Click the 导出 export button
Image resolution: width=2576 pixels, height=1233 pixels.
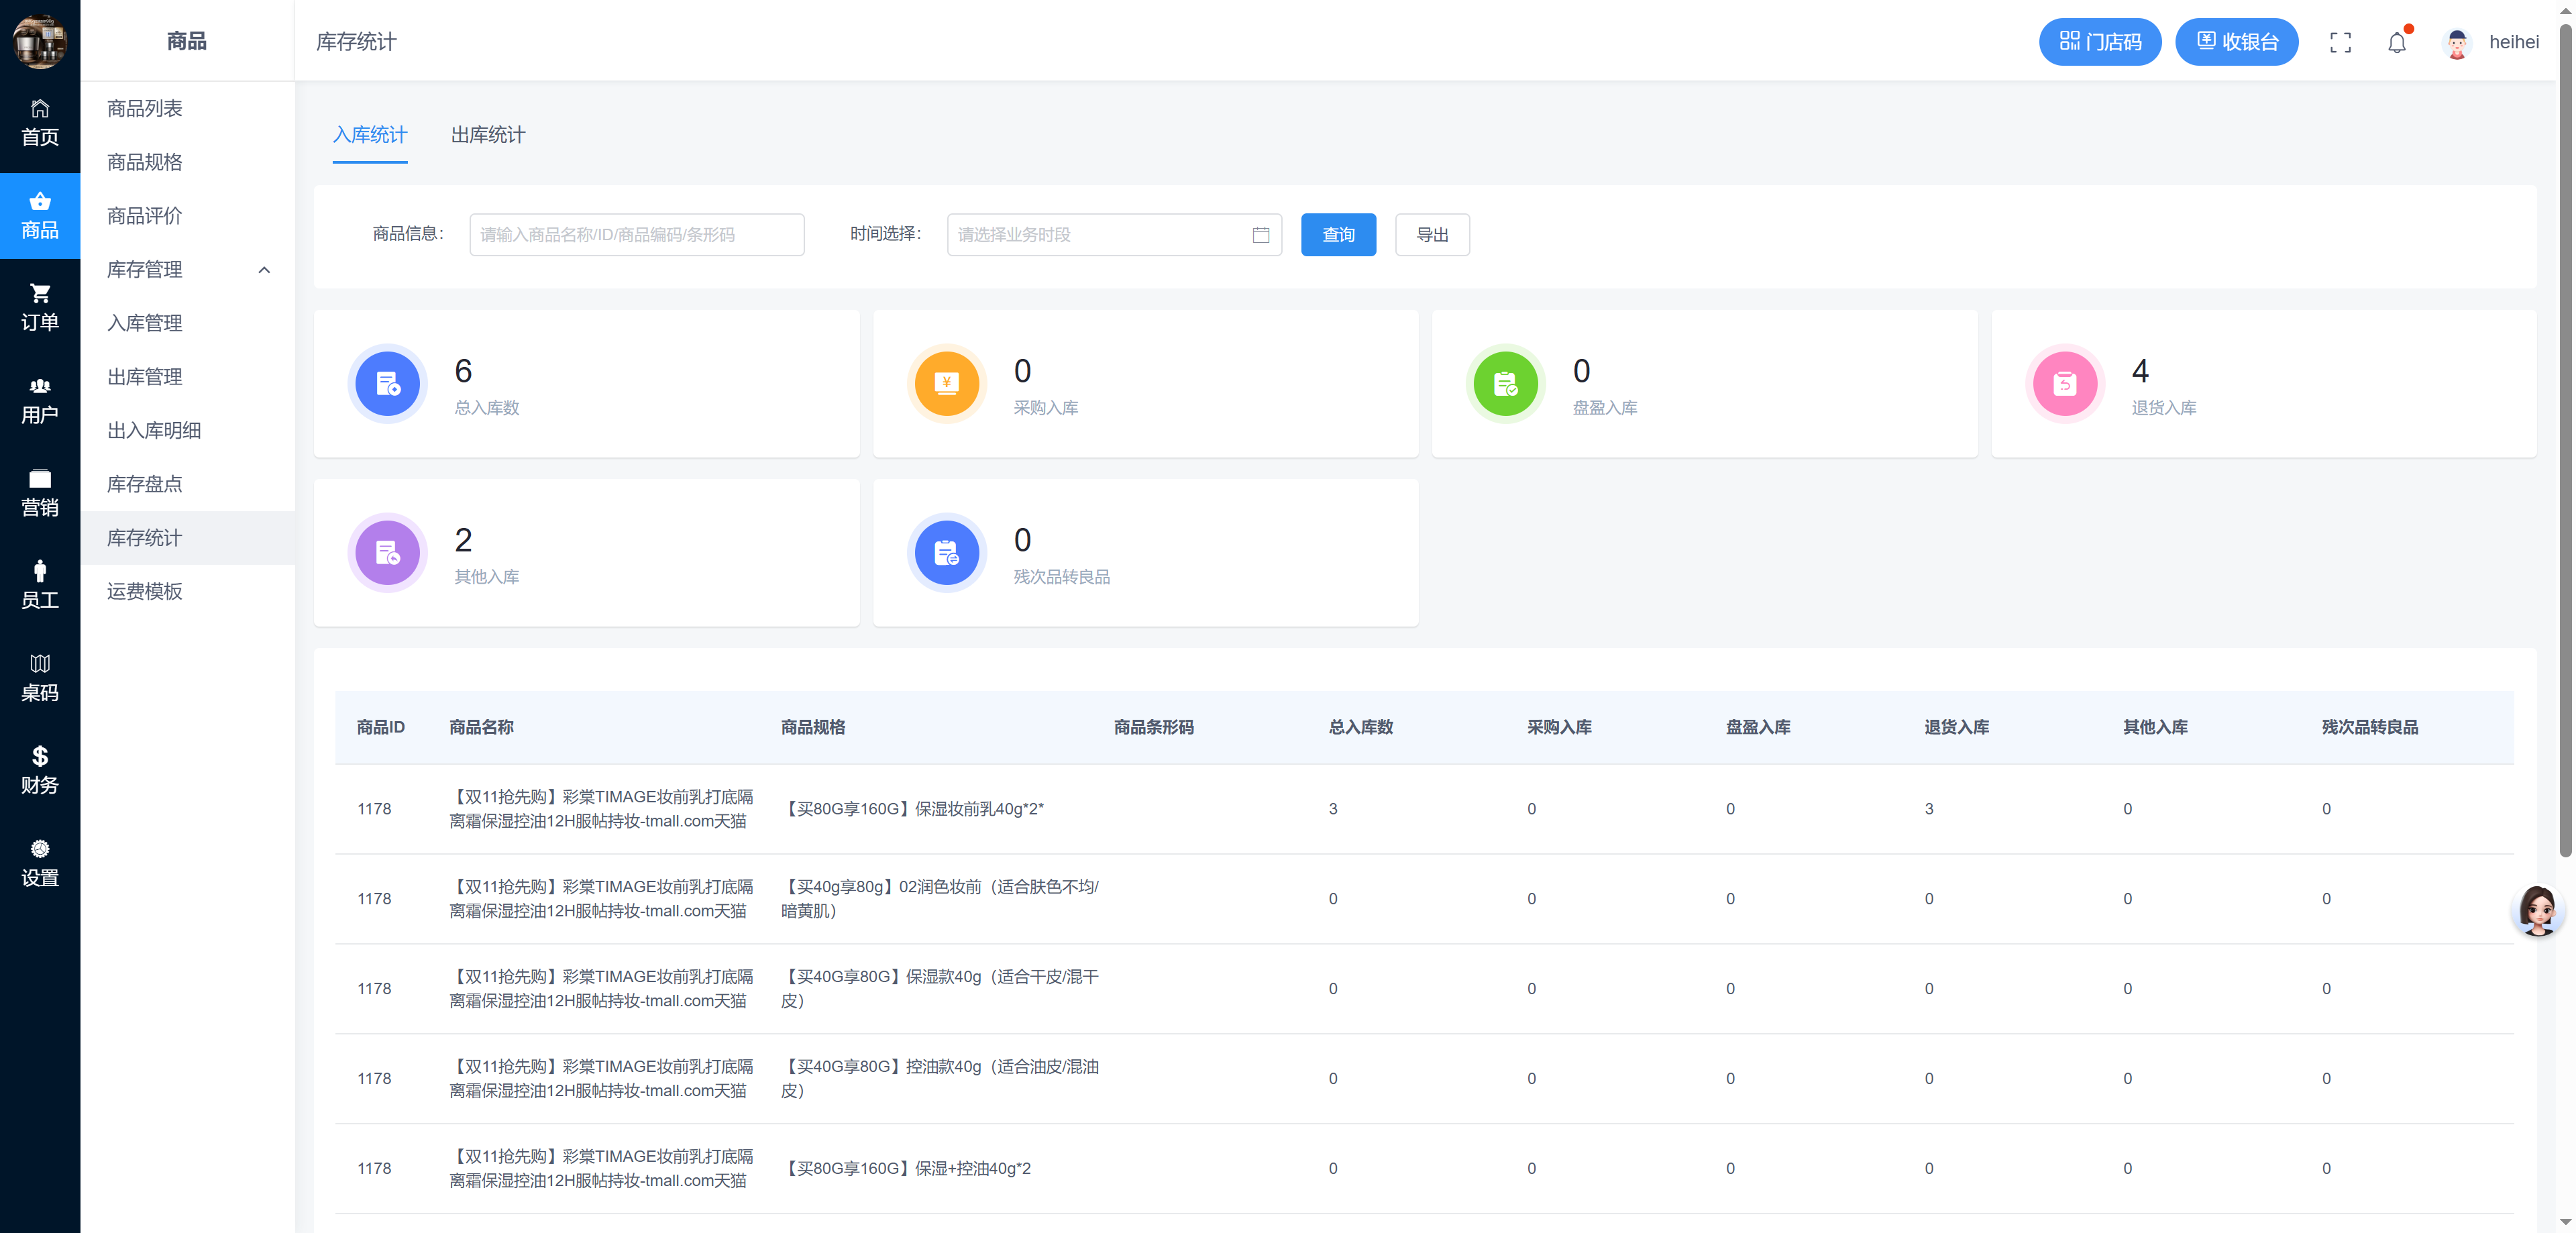[1431, 235]
